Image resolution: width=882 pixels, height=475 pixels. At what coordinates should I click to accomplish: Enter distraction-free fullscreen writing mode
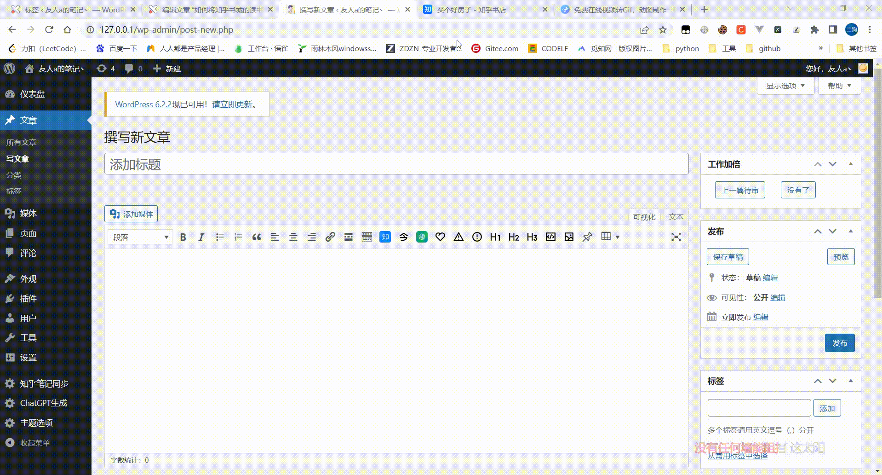(676, 237)
